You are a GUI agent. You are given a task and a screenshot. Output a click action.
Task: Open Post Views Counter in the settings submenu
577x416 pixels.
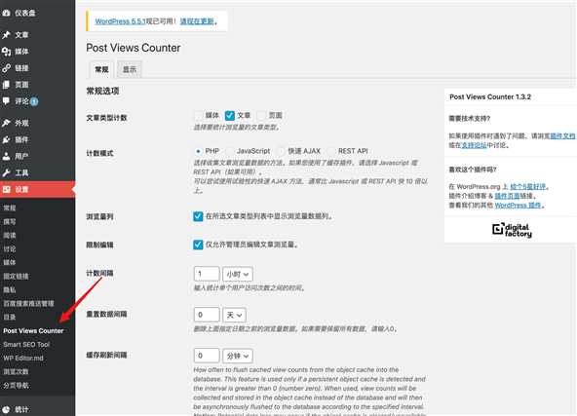pyautogui.click(x=33, y=330)
